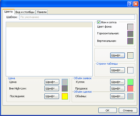Viewport: 140px width, 116px height.
Task: Choose the yellow Последняя price swatch
Action: click(65, 96)
